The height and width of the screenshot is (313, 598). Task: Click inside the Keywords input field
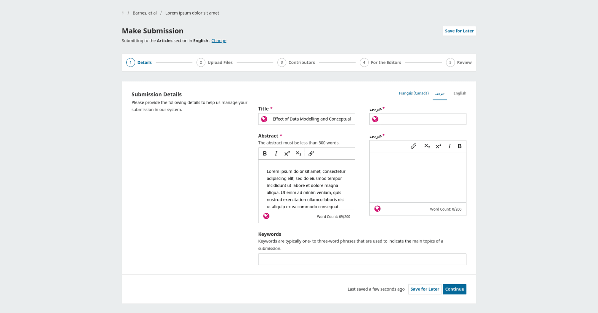pos(362,259)
